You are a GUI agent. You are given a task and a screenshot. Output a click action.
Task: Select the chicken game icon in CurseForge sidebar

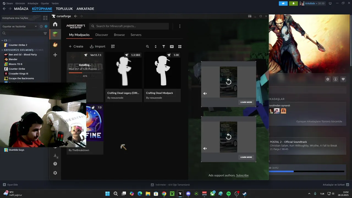(55, 45)
